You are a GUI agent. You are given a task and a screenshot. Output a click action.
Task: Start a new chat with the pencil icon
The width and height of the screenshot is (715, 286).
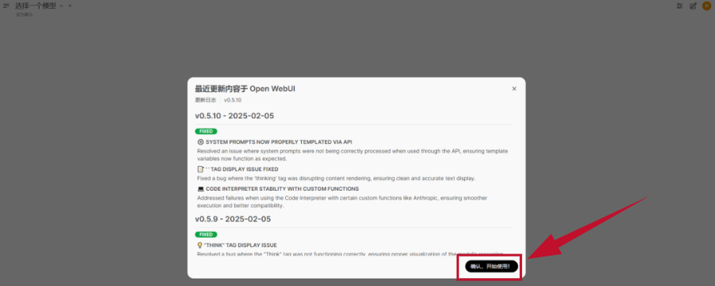click(693, 6)
